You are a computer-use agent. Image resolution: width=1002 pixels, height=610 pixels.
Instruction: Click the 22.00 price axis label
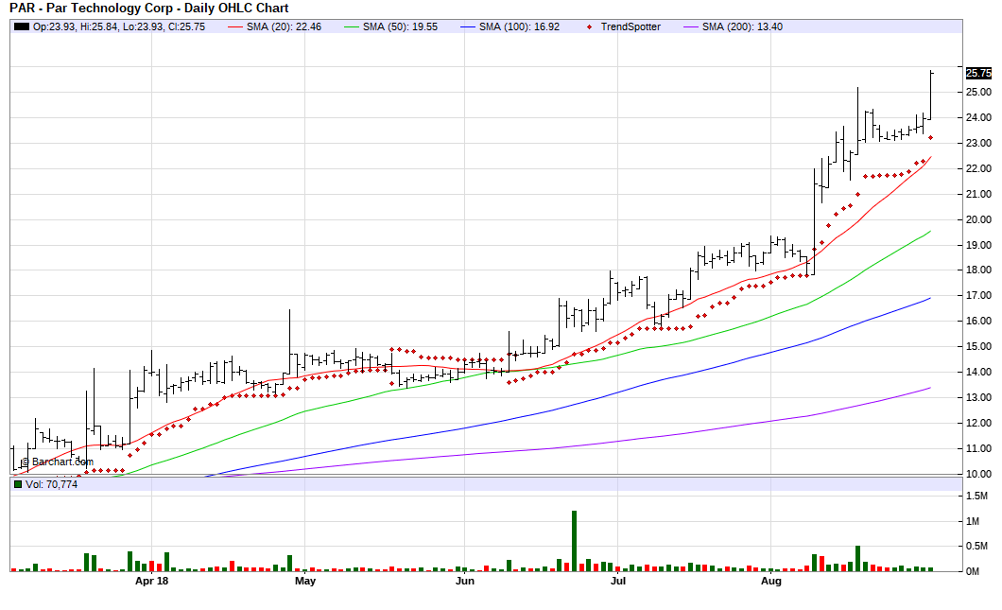click(x=978, y=168)
